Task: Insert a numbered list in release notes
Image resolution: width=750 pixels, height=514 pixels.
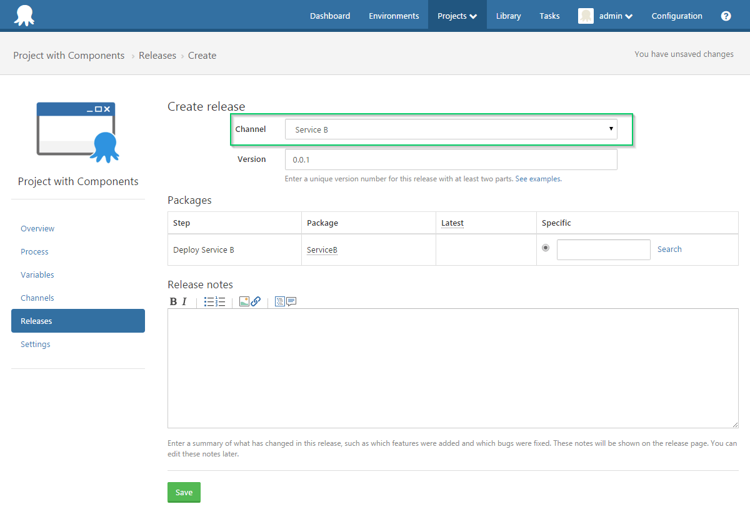Action: click(220, 301)
